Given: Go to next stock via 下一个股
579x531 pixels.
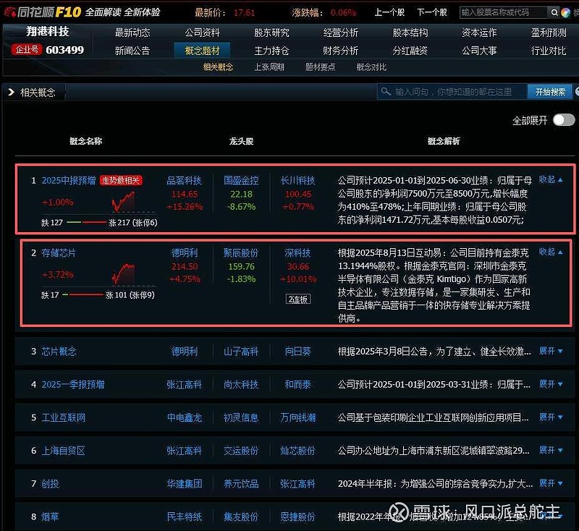Looking at the screenshot, I should tap(431, 12).
